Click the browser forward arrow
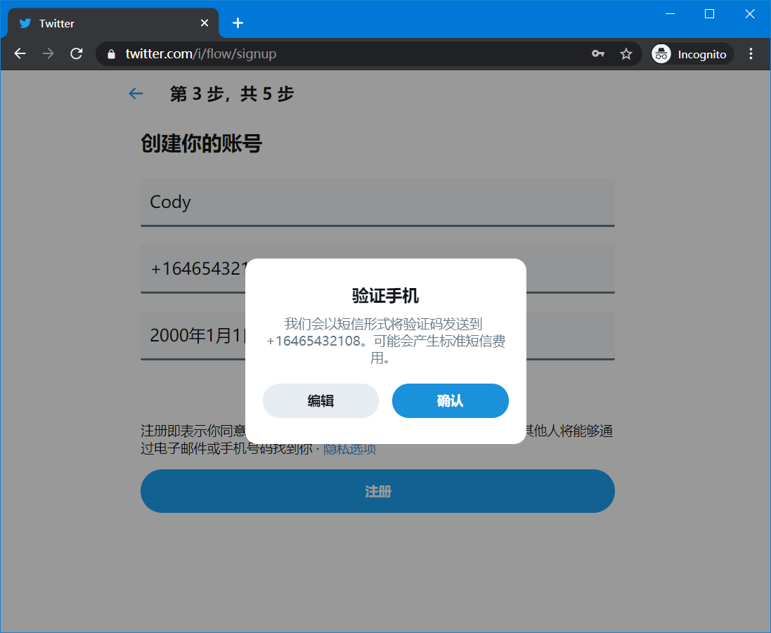 (x=48, y=53)
